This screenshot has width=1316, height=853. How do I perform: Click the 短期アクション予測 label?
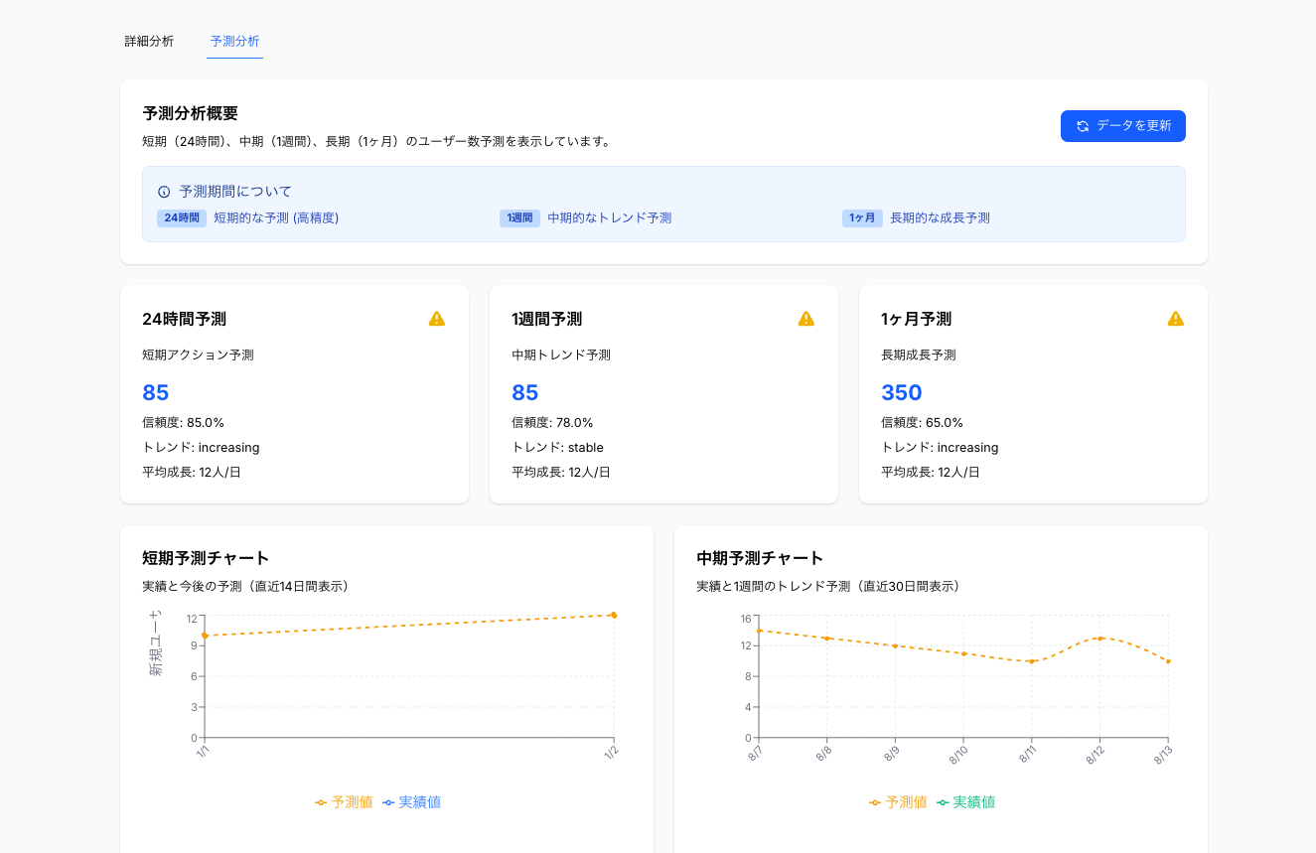pos(198,355)
